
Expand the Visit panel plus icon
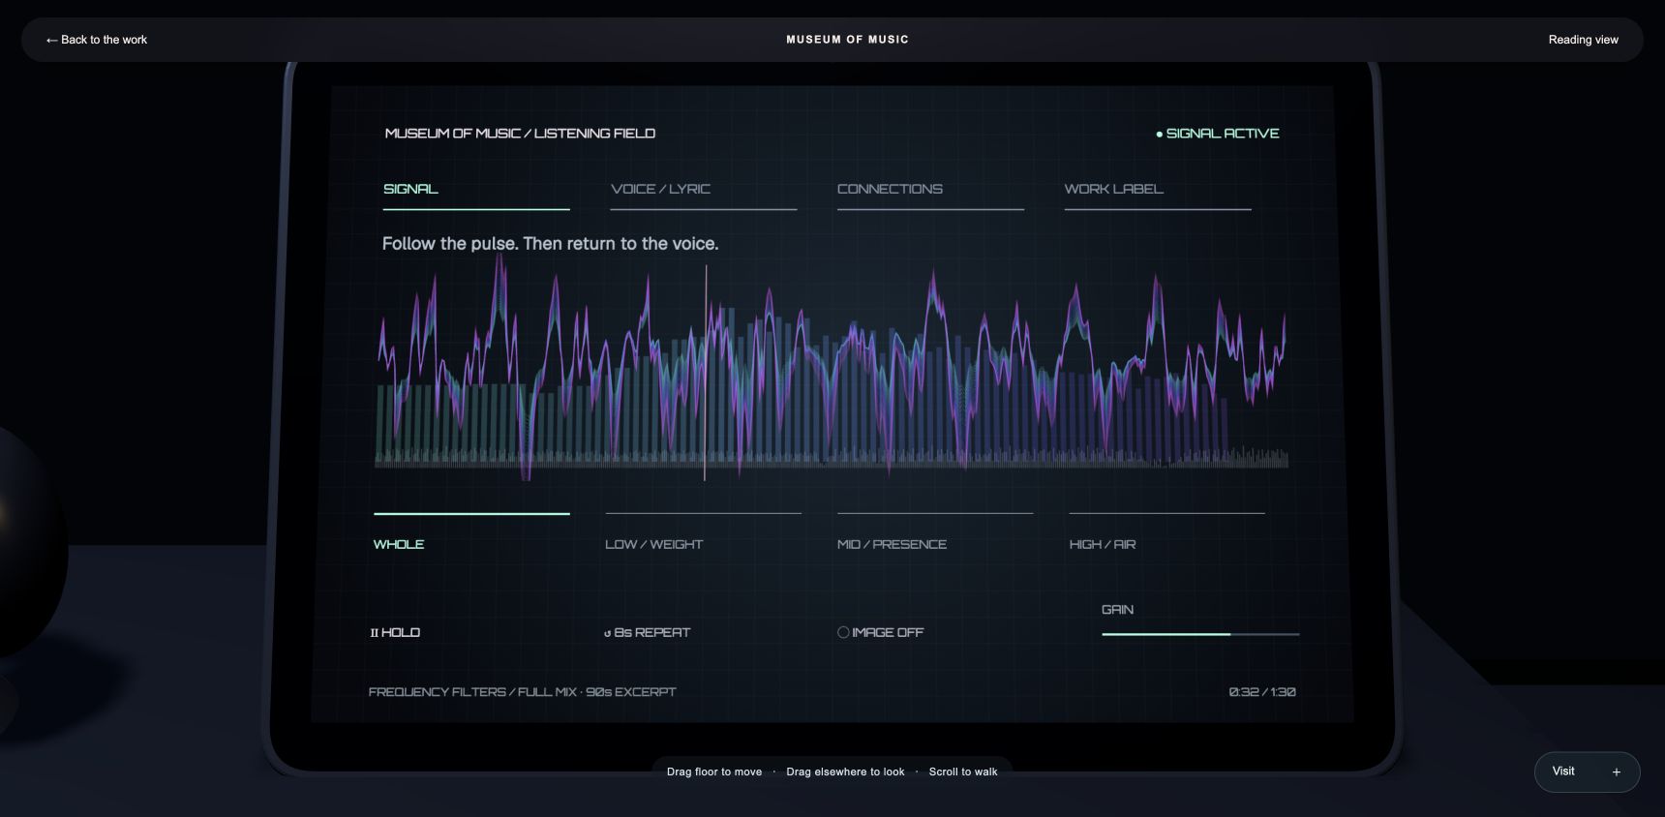click(x=1616, y=772)
